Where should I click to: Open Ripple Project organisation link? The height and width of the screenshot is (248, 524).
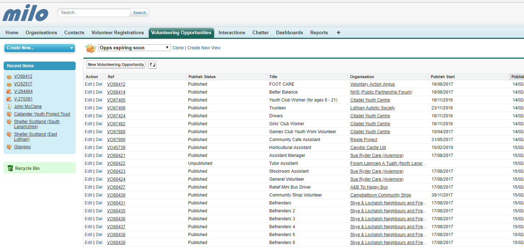coord(364,140)
